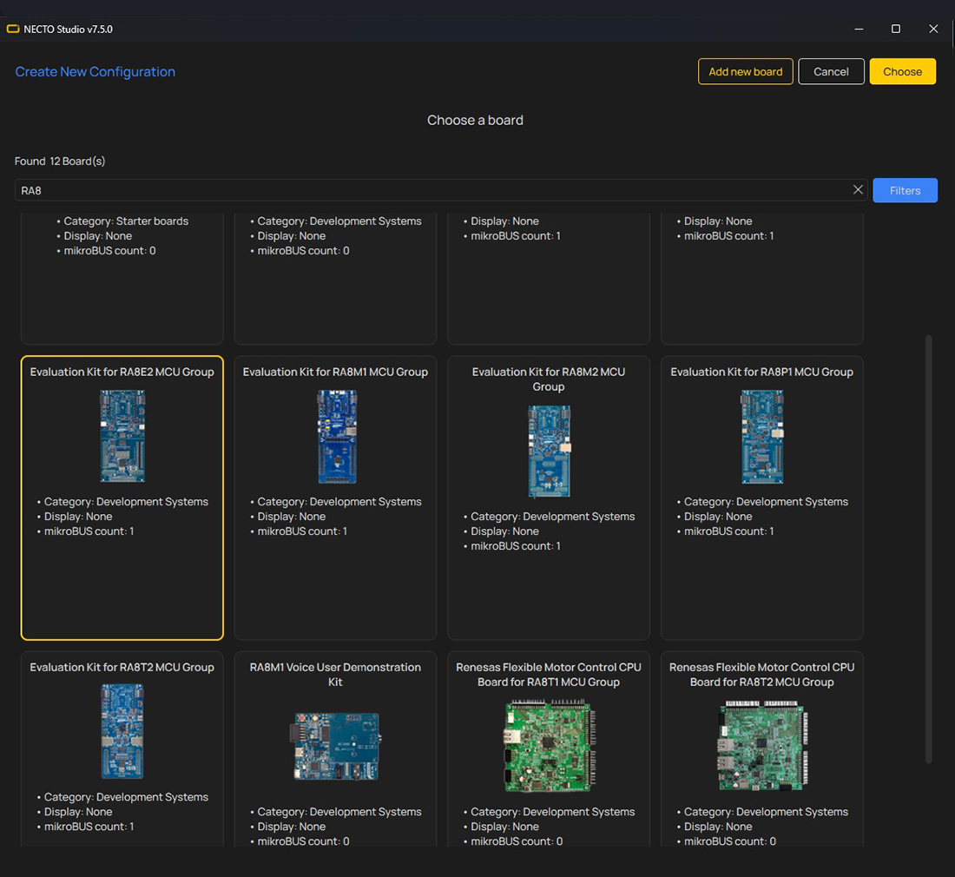Click the Category: Starter boards text

click(x=126, y=221)
